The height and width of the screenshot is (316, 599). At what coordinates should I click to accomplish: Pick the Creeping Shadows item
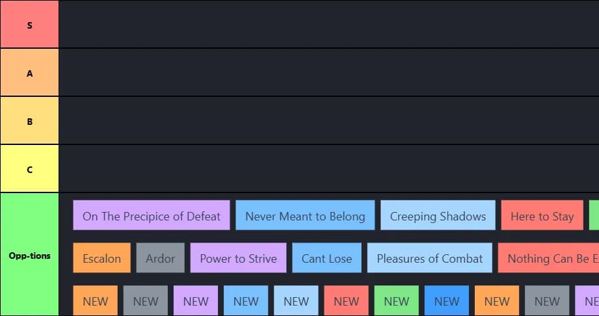coord(438,216)
